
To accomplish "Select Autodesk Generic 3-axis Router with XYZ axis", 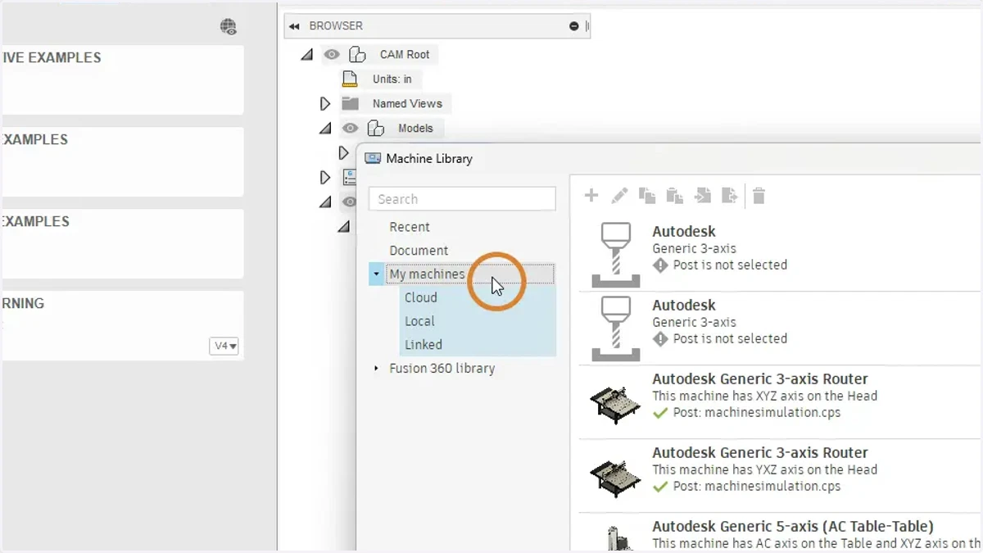I will (760, 379).
